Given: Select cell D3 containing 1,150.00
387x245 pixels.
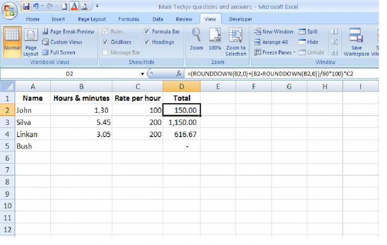Looking at the screenshot, I should coord(181,122).
